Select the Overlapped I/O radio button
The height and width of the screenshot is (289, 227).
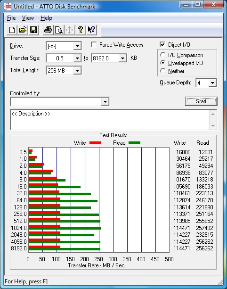pyautogui.click(x=163, y=63)
